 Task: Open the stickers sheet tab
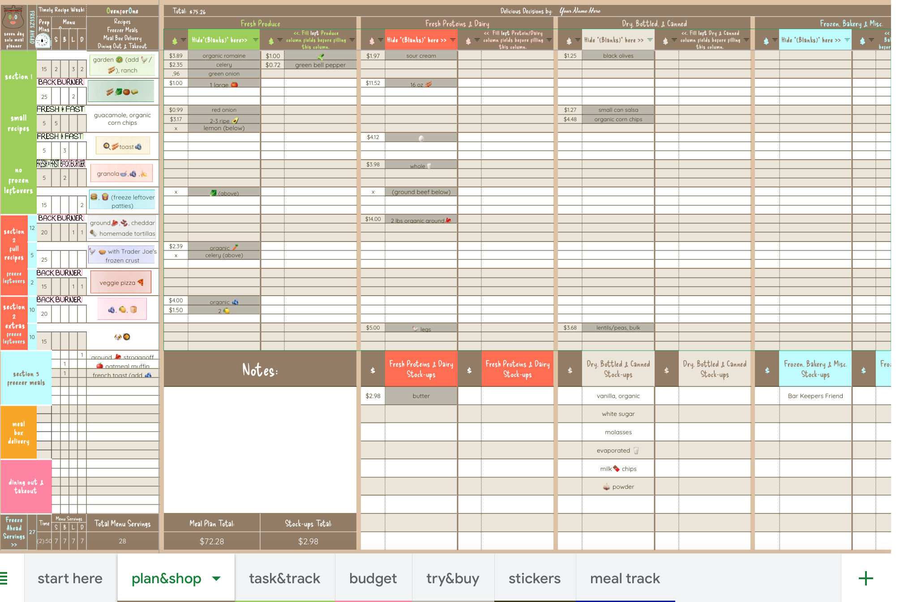click(534, 578)
